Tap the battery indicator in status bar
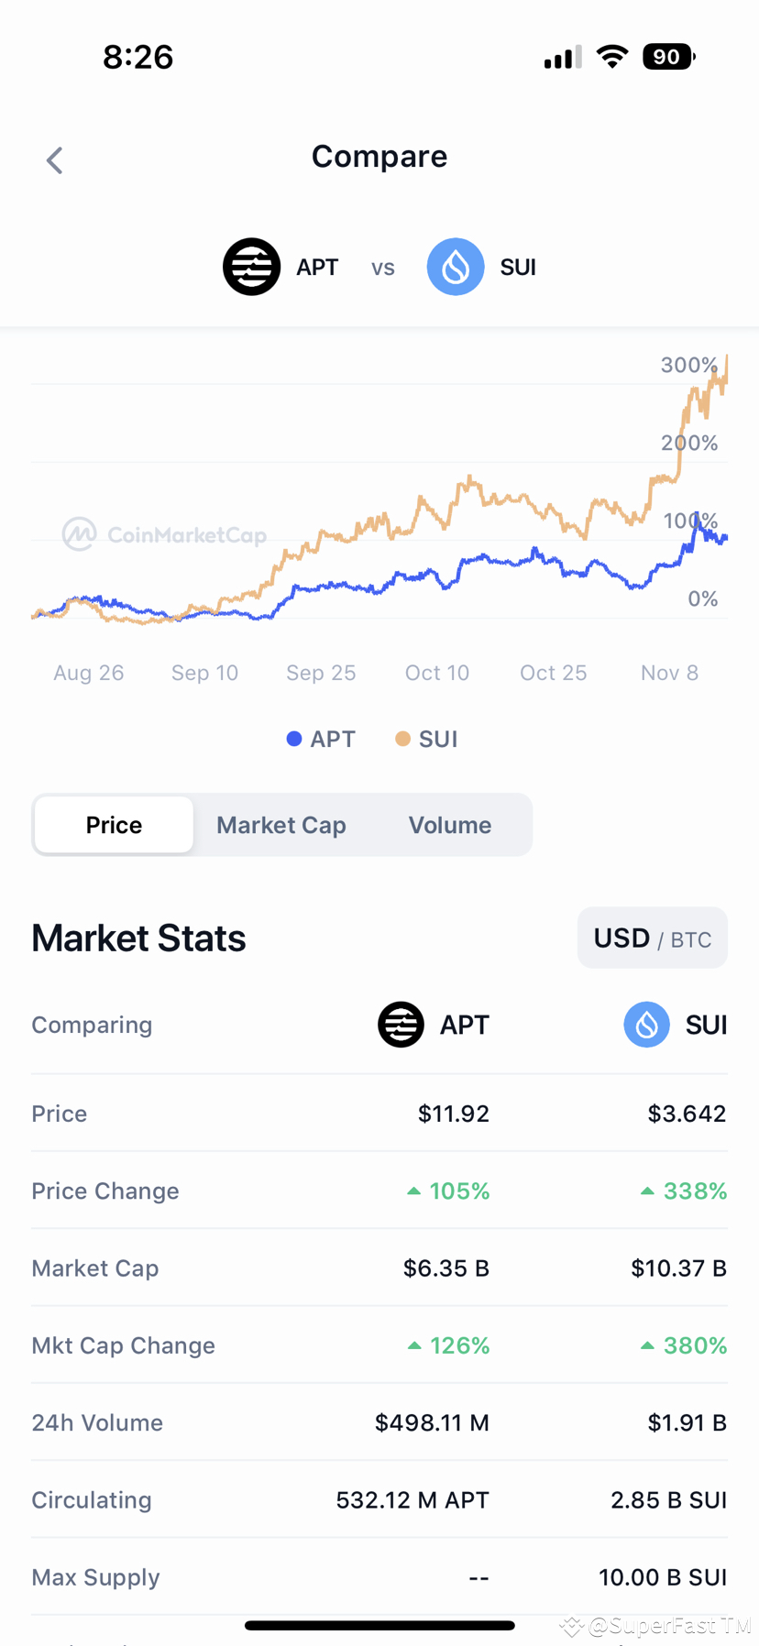The height and width of the screenshot is (1646, 759). click(x=669, y=57)
